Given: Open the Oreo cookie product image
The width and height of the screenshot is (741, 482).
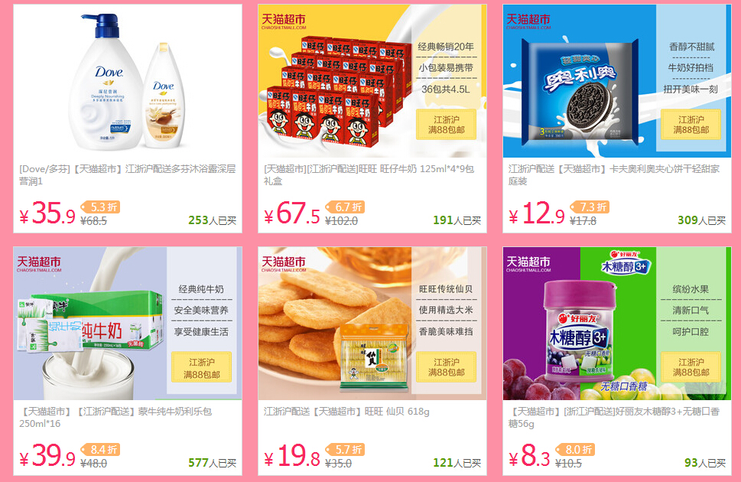Looking at the screenshot, I should [x=616, y=81].
